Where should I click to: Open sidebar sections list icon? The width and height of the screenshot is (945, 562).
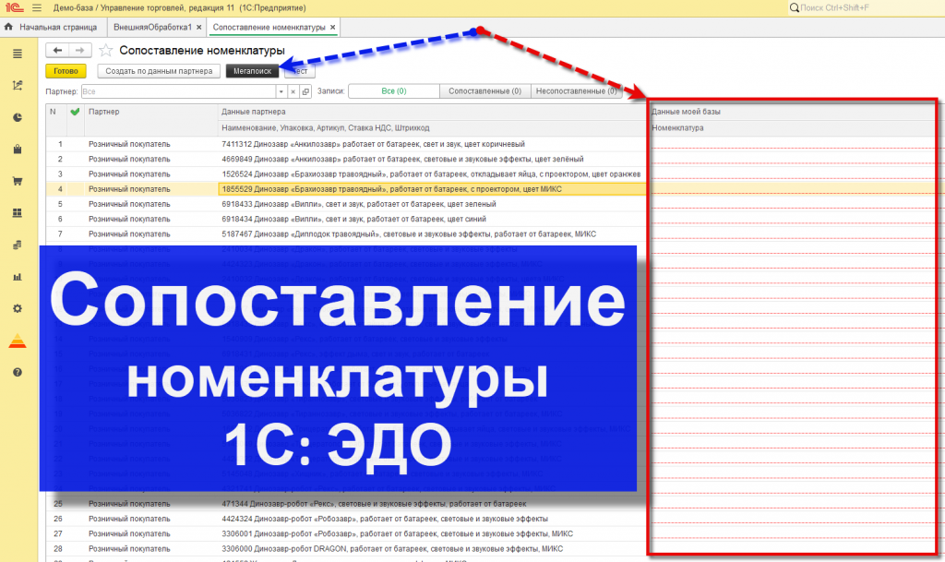click(18, 54)
